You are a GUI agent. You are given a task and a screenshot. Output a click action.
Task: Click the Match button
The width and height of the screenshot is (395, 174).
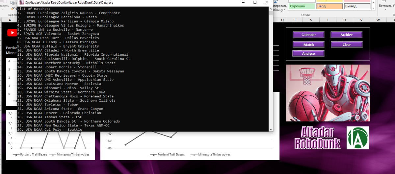308,45
